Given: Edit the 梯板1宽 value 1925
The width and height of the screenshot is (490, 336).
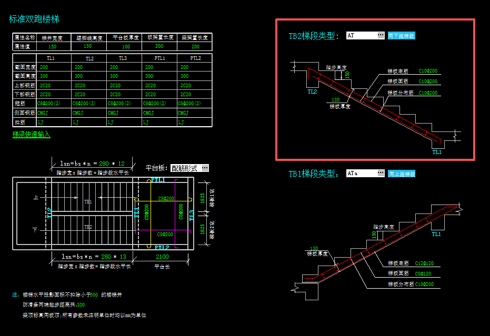Looking at the screenshot, I should pos(203,198).
